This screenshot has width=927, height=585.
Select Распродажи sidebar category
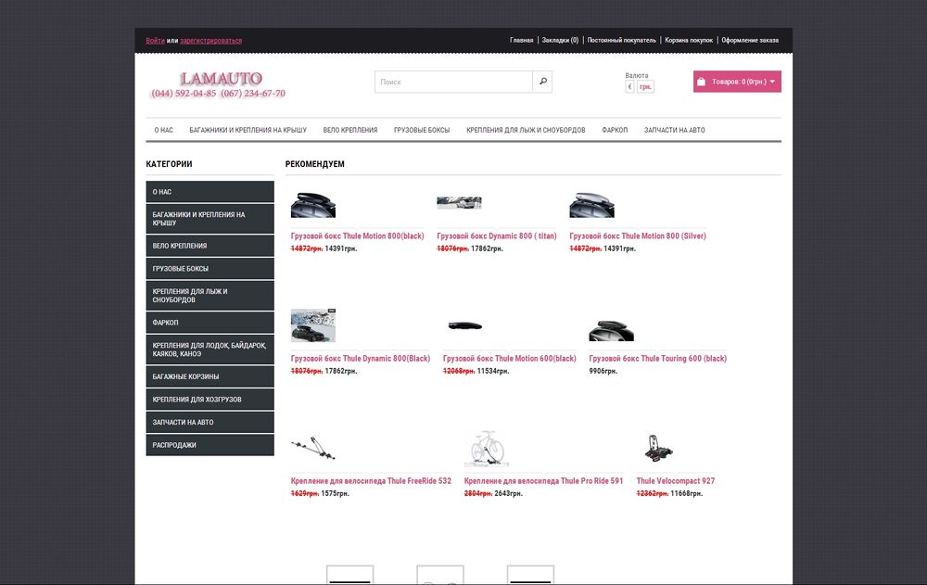(x=210, y=445)
